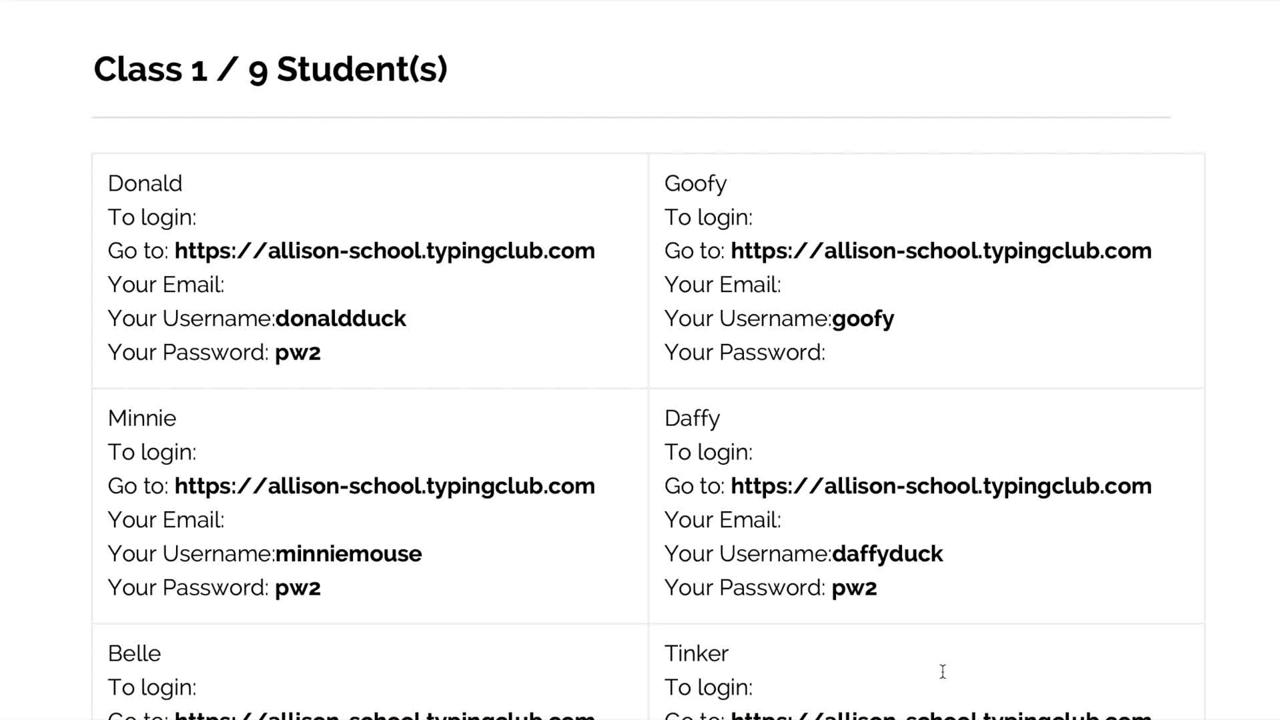Image resolution: width=1281 pixels, height=720 pixels.
Task: Click the student name Belle
Action: [134, 653]
